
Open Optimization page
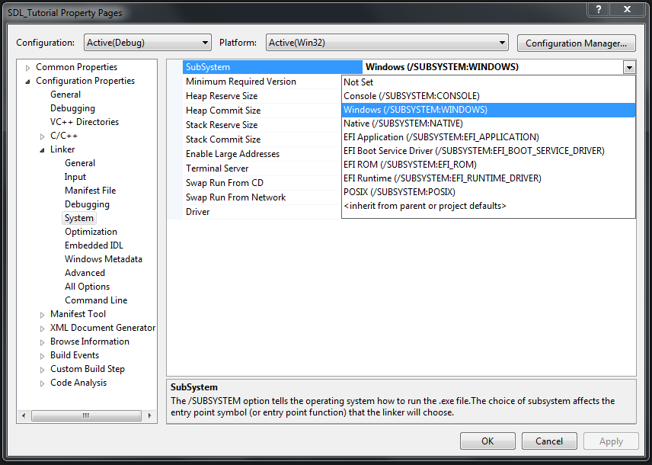pos(91,232)
